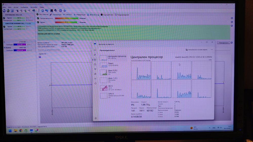Screen dimensions: 253x142
Task: Open the Настройки menu
Action: tap(34, 7)
